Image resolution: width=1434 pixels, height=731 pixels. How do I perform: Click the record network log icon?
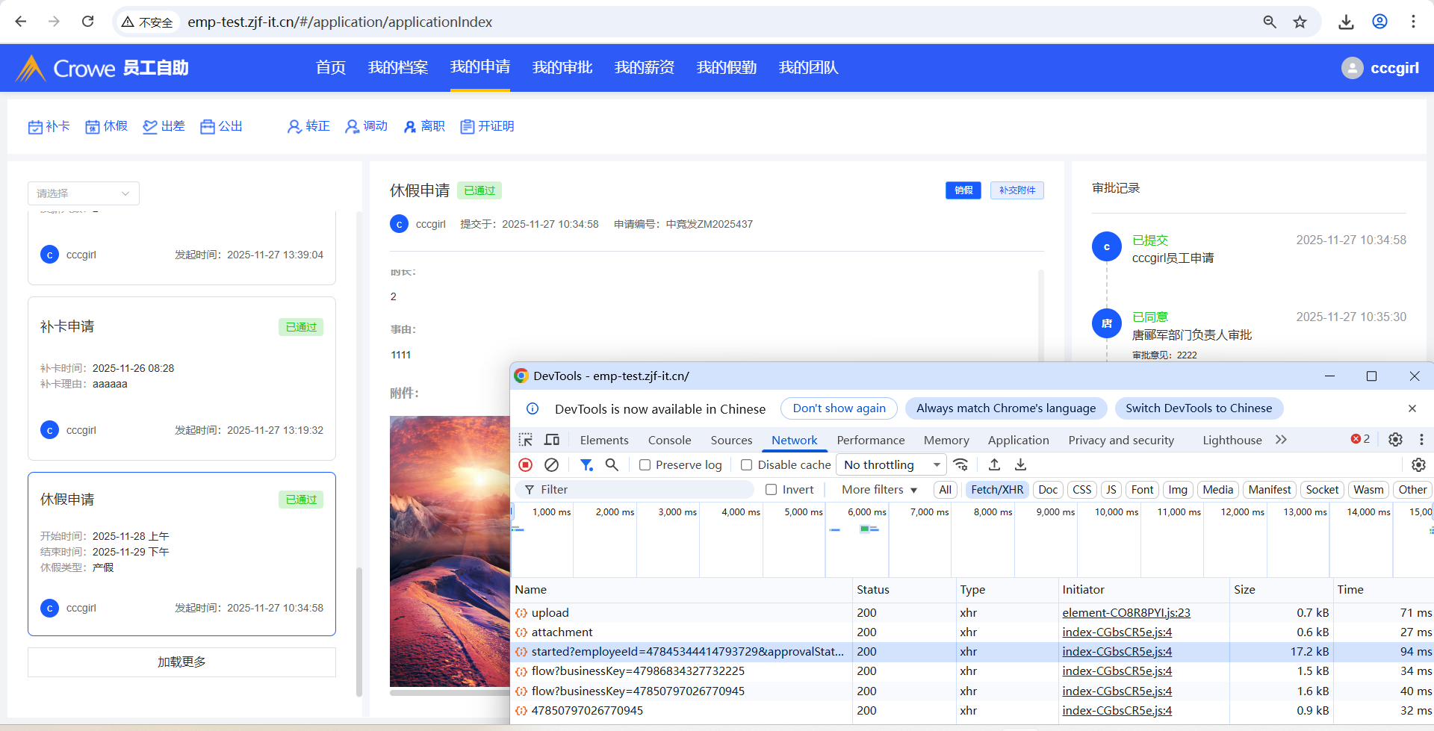point(526,465)
